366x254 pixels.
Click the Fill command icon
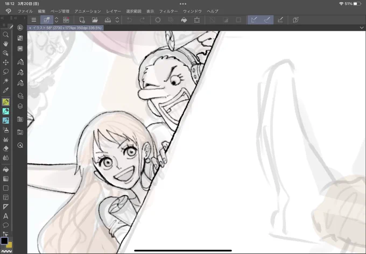pyautogui.click(x=184, y=20)
